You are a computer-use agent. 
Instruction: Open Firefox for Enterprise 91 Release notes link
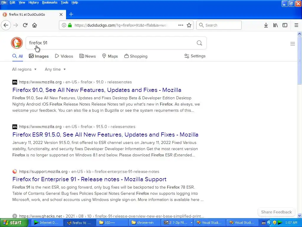[89, 179]
